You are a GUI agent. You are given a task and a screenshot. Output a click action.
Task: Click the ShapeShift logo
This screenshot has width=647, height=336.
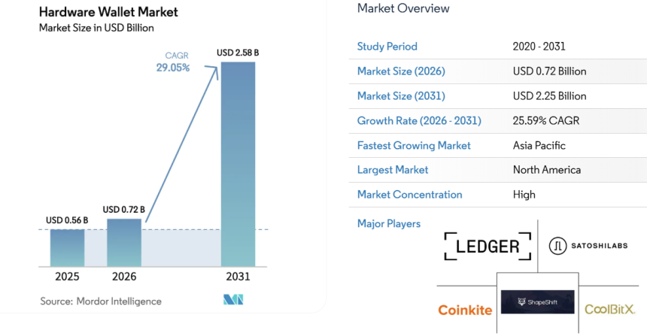[537, 302]
